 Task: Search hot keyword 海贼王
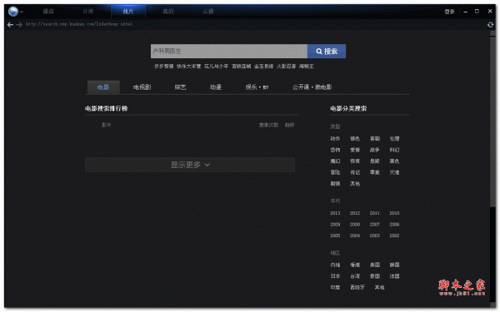pyautogui.click(x=307, y=67)
